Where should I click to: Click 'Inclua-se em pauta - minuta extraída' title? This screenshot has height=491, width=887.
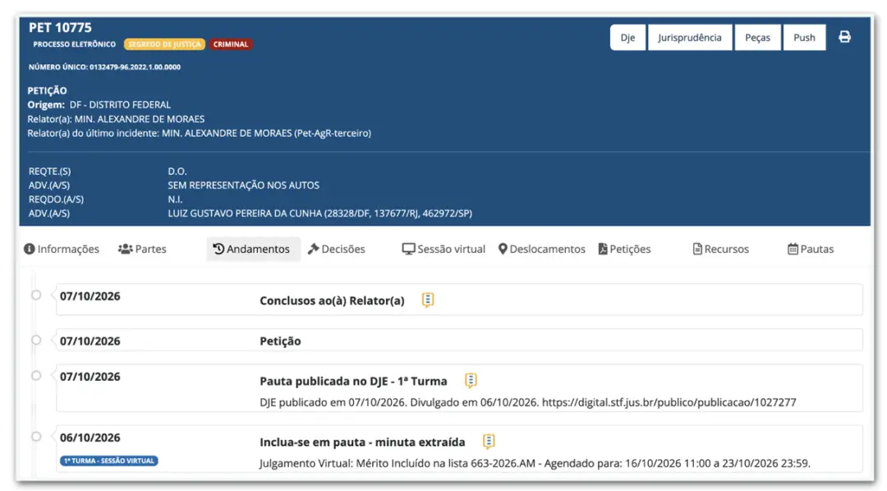click(362, 442)
